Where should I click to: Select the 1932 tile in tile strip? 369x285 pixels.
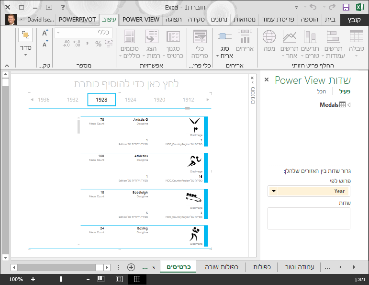click(x=73, y=100)
